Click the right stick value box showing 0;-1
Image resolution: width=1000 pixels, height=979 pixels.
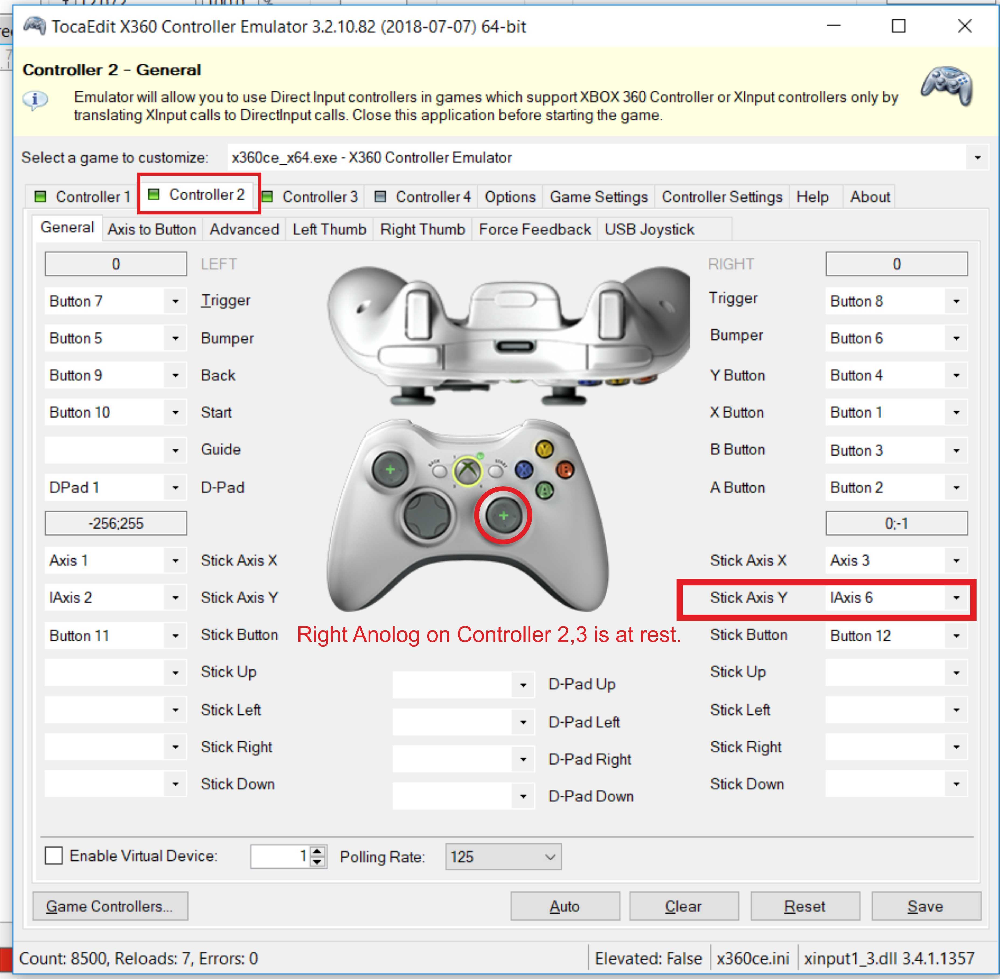(x=897, y=523)
